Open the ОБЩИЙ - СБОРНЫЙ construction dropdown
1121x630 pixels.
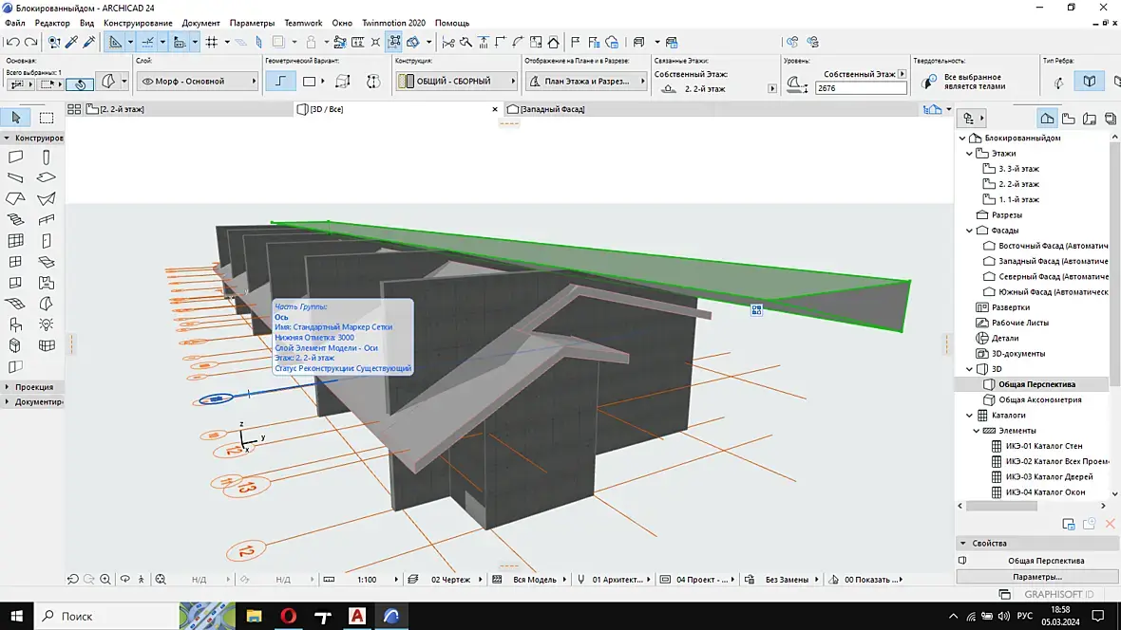454,82
